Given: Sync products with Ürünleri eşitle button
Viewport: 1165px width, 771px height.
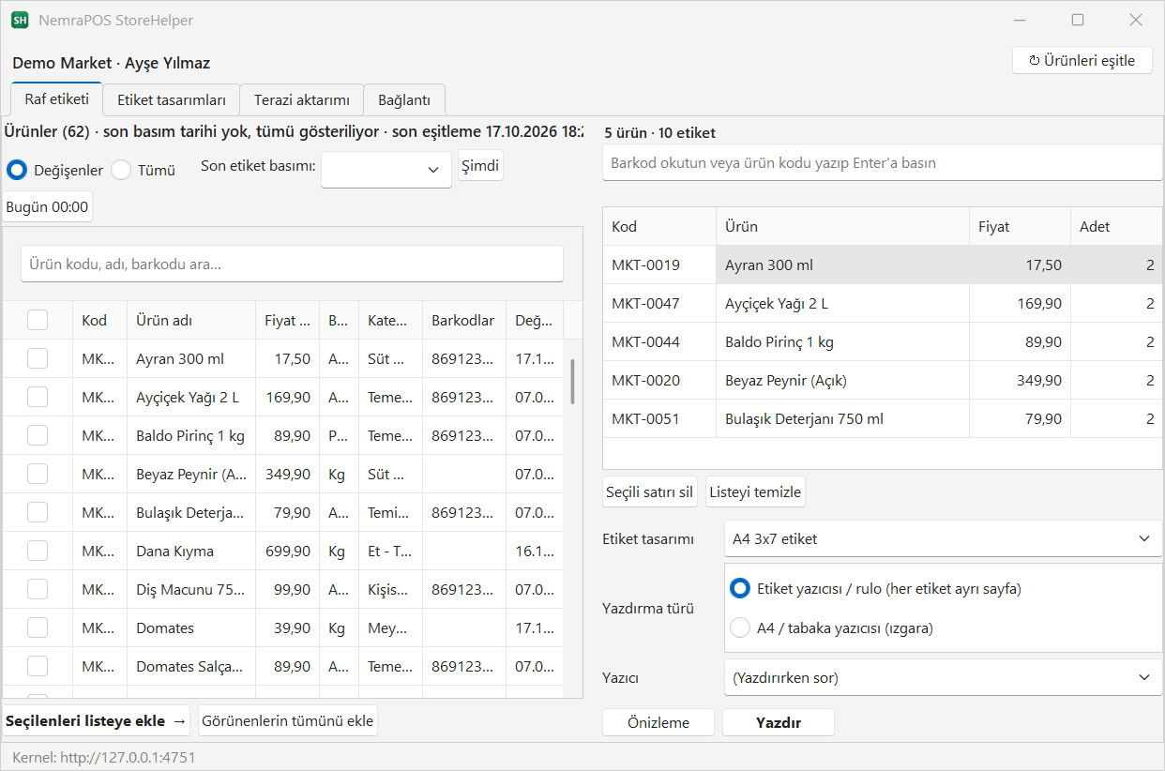Looking at the screenshot, I should point(1082,60).
